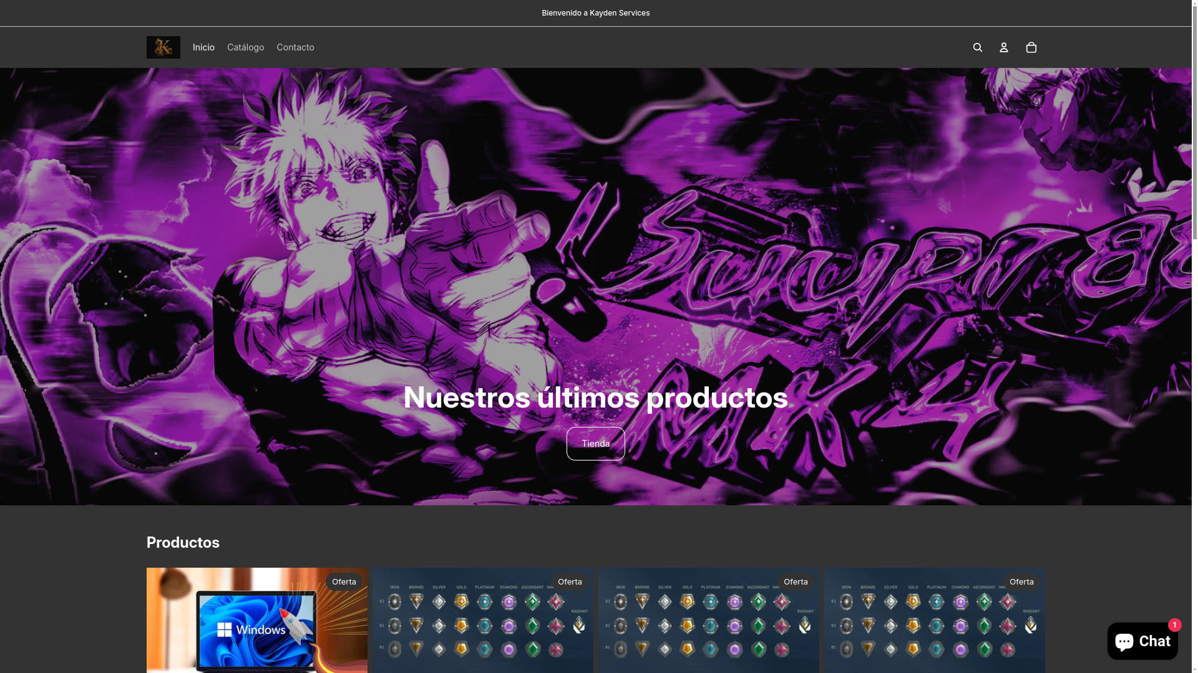The height and width of the screenshot is (673, 1198).
Task: Click Oferta badge on Windows product
Action: pos(344,582)
